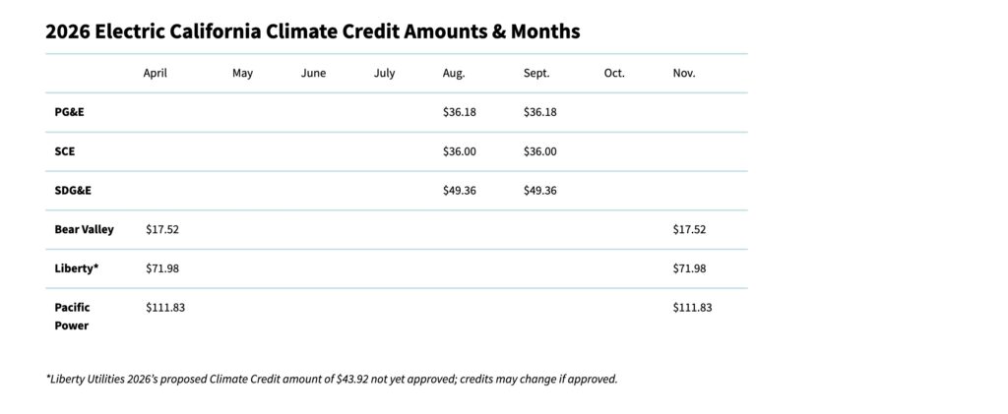This screenshot has width=1008, height=414.
Task: Click PG&E's August $36.18 amount
Action: pyautogui.click(x=459, y=112)
